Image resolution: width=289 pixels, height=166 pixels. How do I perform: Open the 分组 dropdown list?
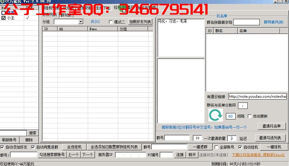(81, 22)
